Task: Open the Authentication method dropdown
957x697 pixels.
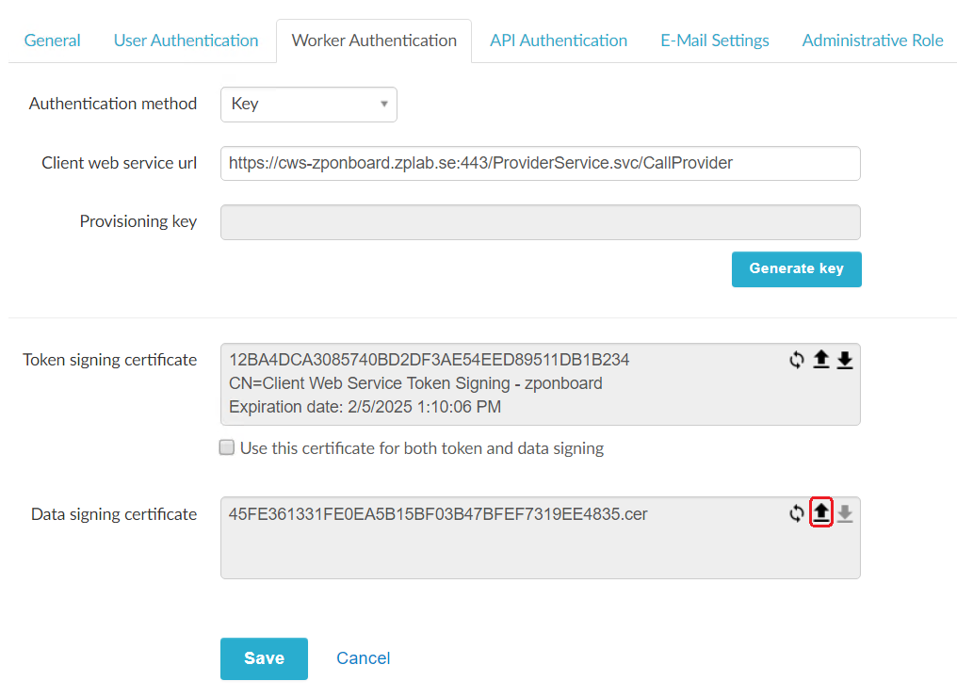Action: coord(308,104)
